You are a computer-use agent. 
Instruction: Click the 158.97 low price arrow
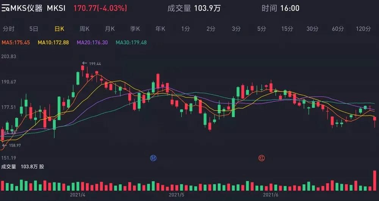point(4,146)
